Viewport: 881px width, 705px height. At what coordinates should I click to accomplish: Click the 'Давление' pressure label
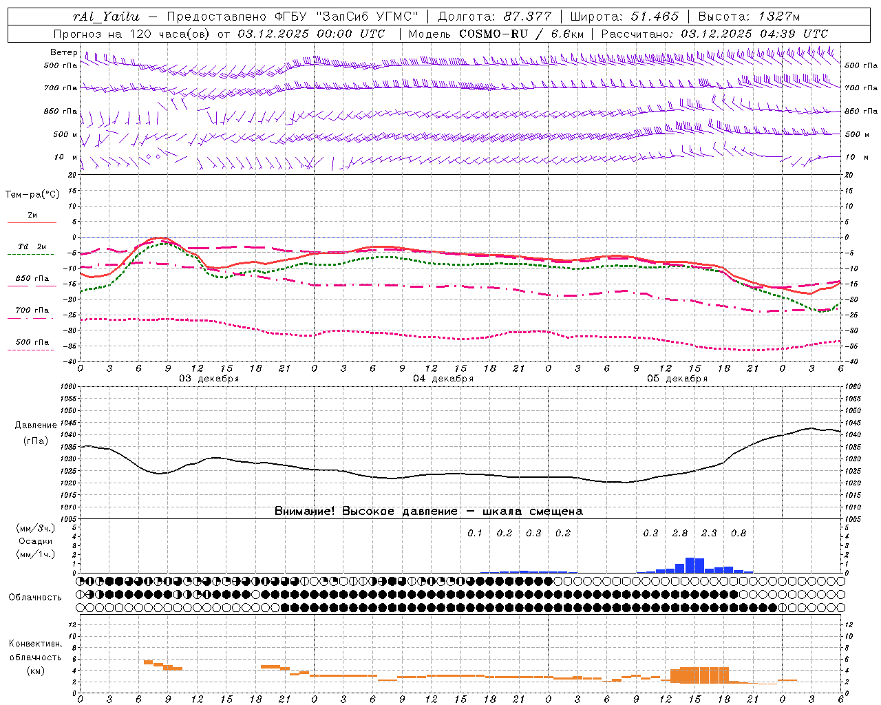pyautogui.click(x=36, y=425)
